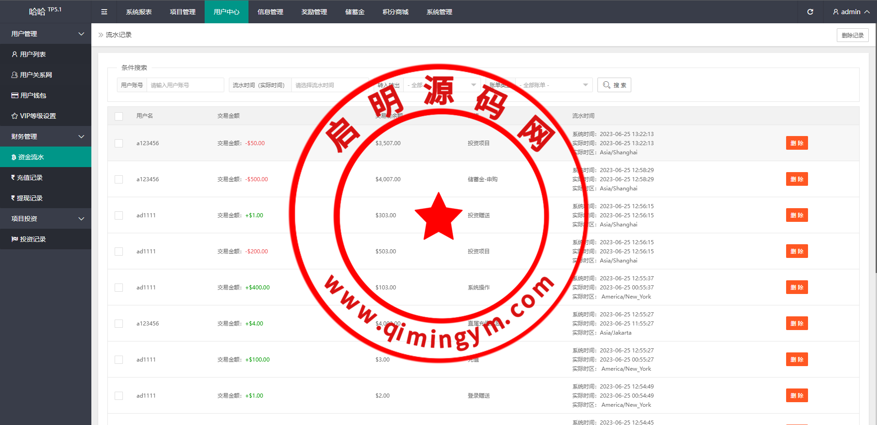Switch to the 积分商城 top menu

pos(396,12)
